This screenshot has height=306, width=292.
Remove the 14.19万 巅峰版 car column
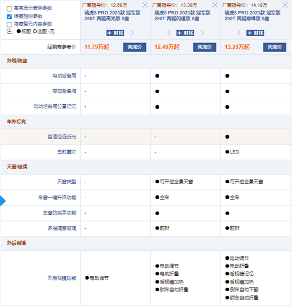click(285, 5)
